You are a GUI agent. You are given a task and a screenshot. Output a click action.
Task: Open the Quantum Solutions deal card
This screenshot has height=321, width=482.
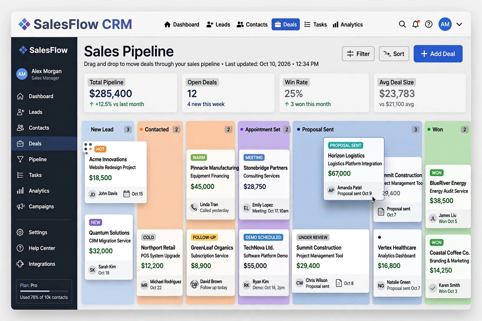pyautogui.click(x=109, y=247)
